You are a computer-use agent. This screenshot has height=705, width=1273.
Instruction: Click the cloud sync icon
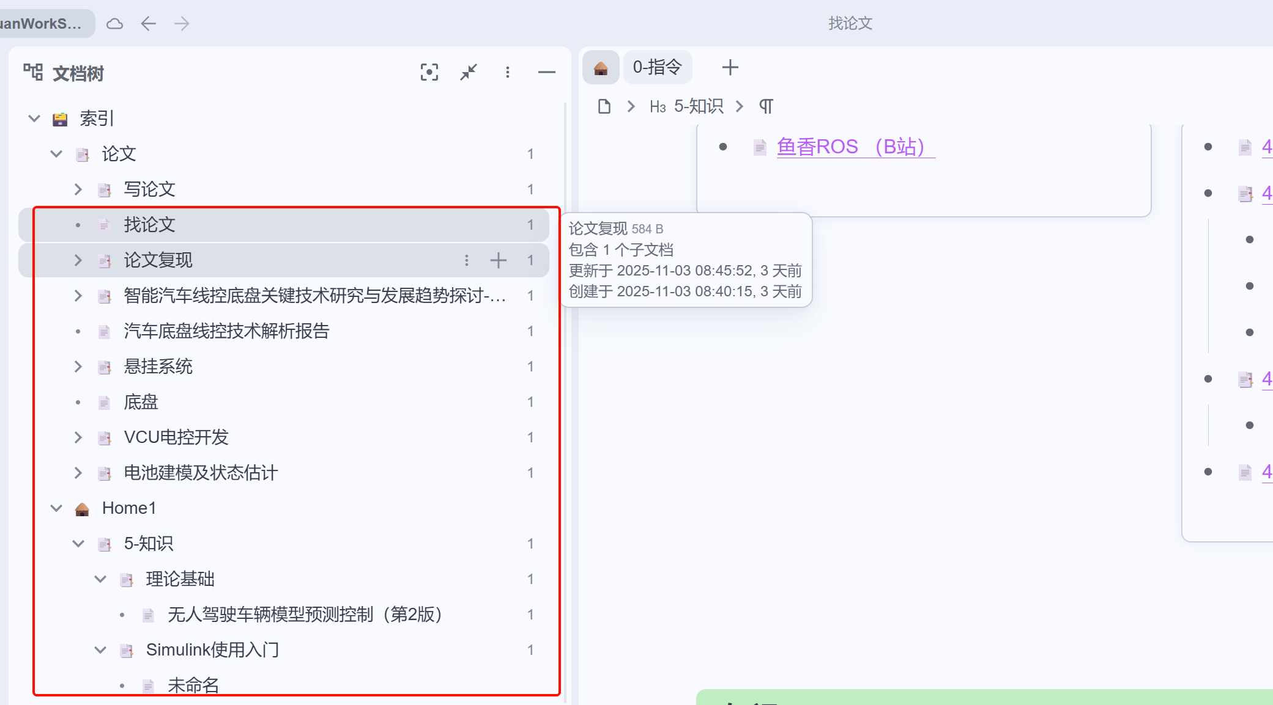114,24
